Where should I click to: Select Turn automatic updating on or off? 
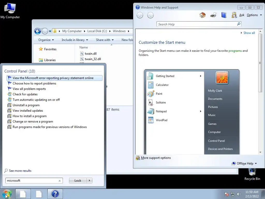[x=54, y=100]
